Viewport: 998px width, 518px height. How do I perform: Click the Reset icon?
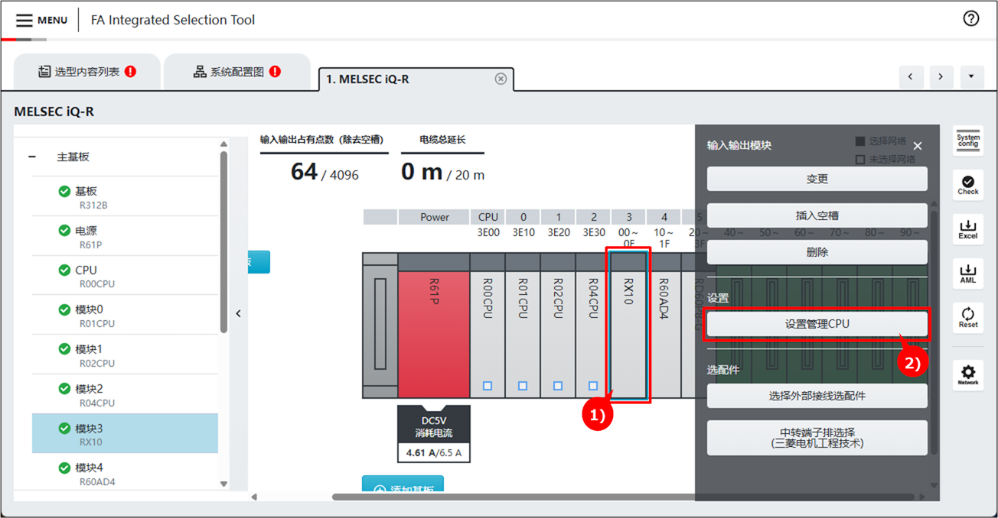[x=968, y=317]
